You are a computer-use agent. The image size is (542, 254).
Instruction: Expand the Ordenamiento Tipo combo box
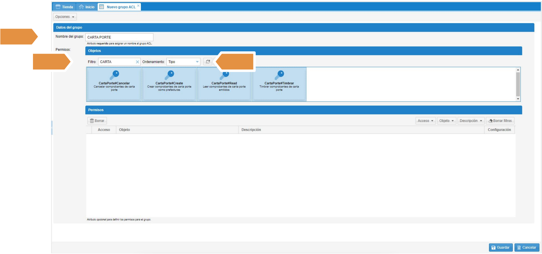click(x=197, y=62)
